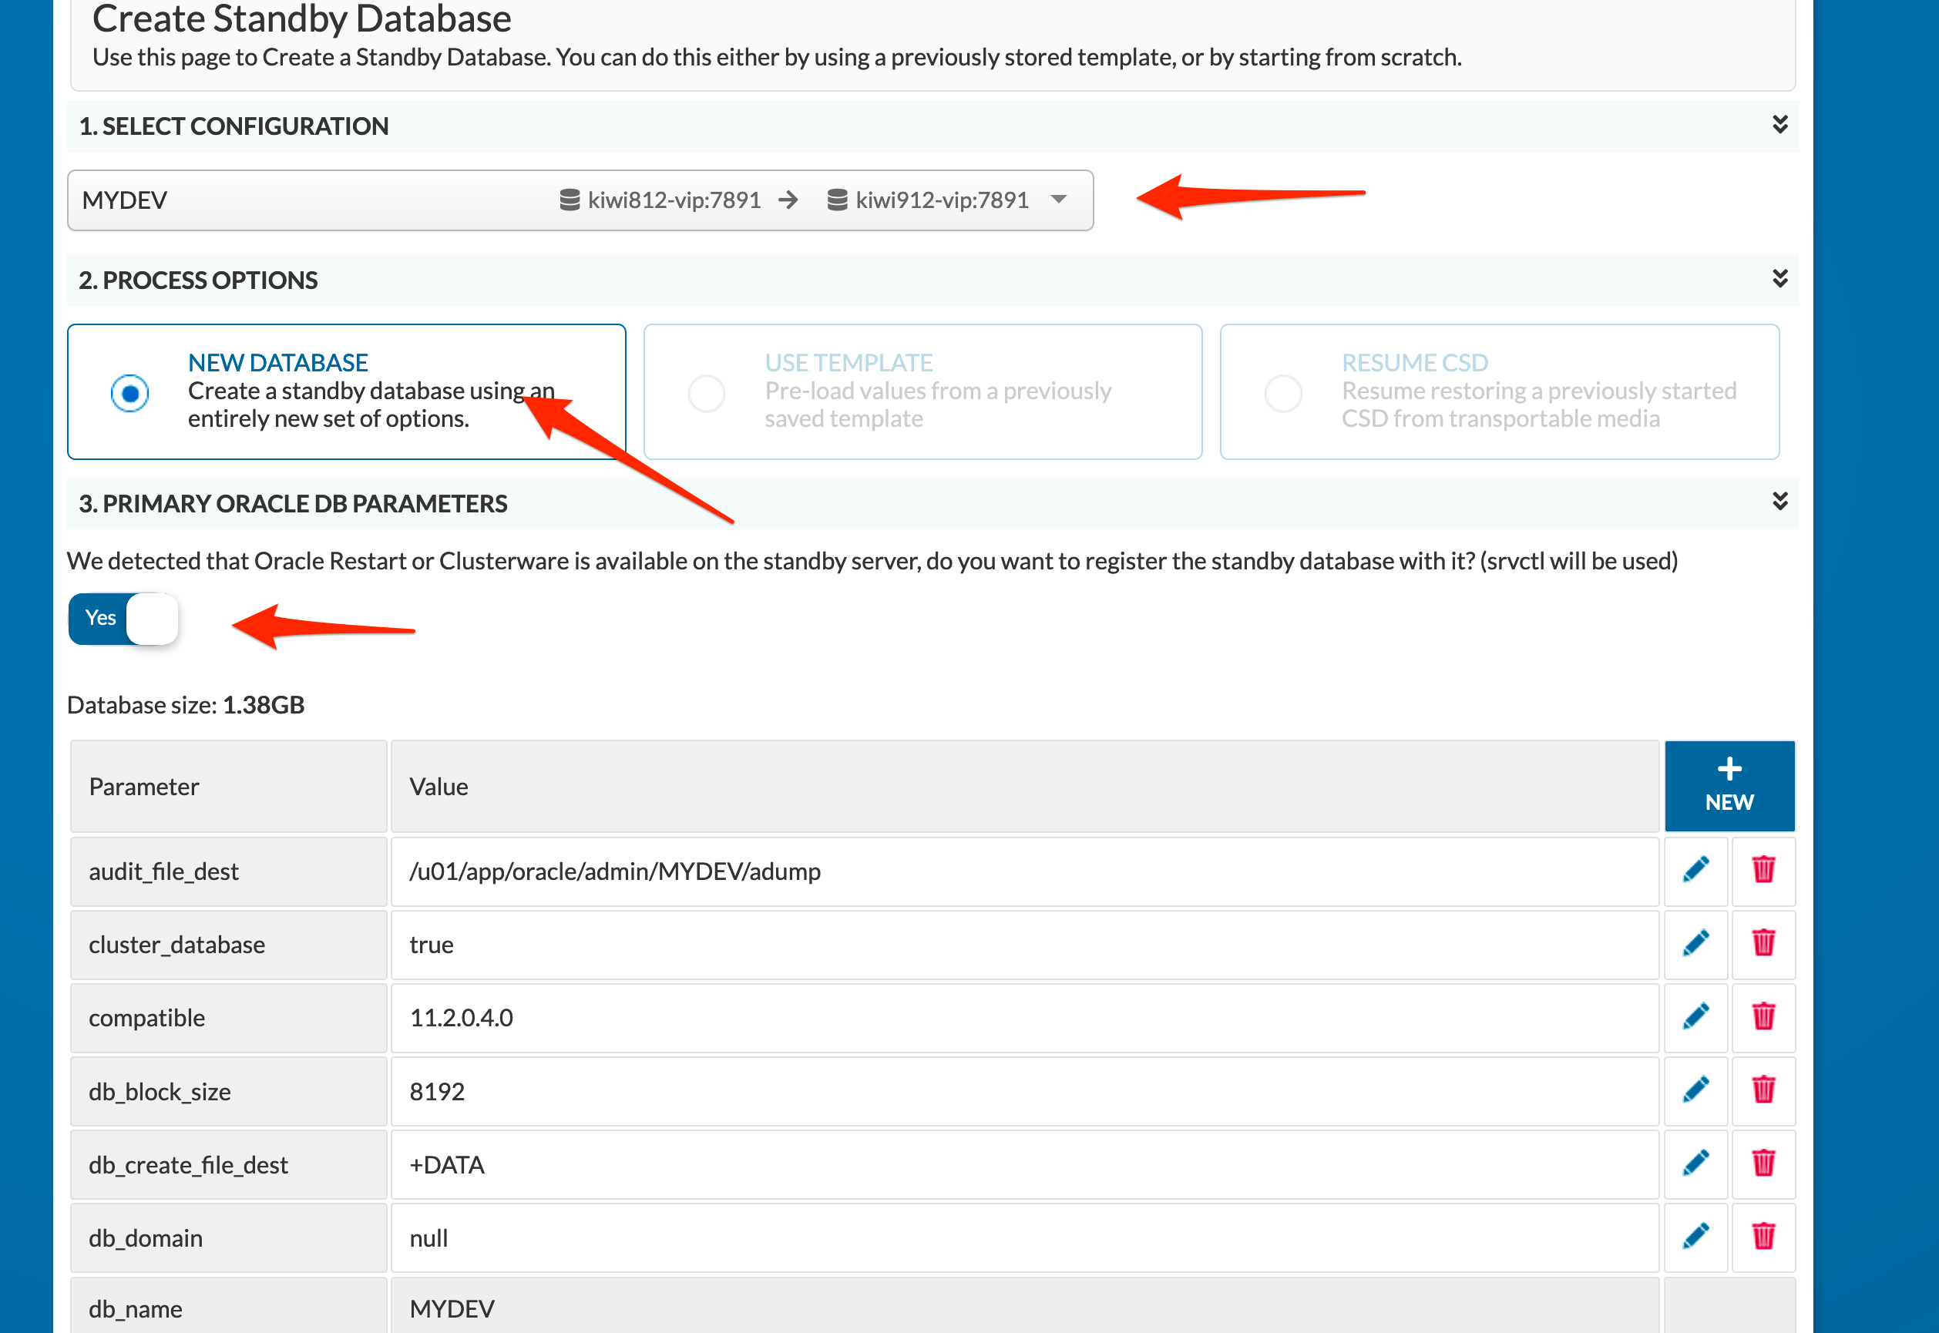Click the compatible parameter name

(146, 1018)
